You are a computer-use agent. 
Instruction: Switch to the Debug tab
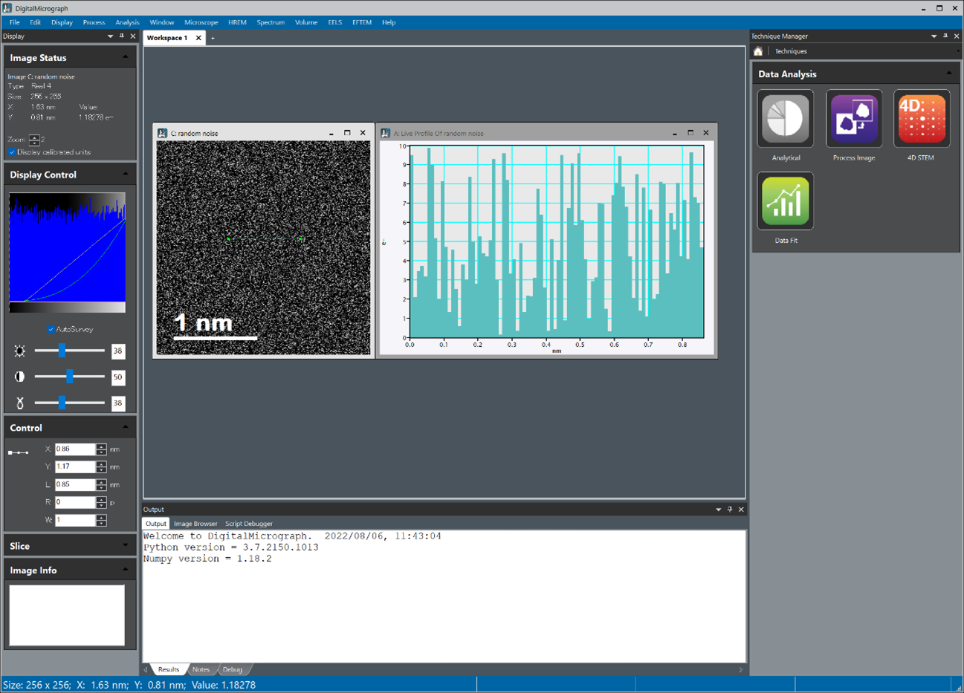click(233, 669)
